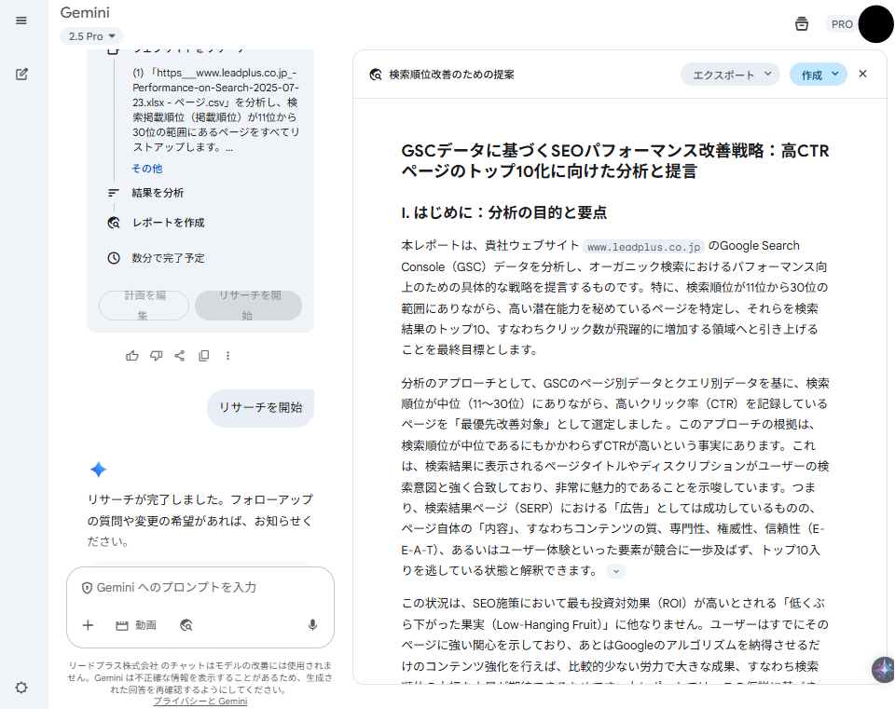Click the report title GSCデータに基づくSEOパフォーマンス改善戦略
This screenshot has height=709, width=895.
[614, 161]
